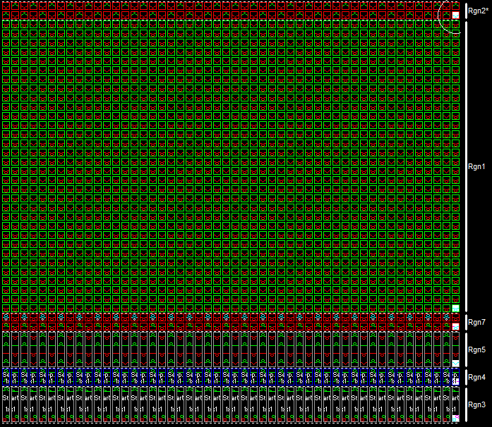Click the white highlighted cell in Rgn7
This screenshot has width=492, height=427.
coord(455,327)
